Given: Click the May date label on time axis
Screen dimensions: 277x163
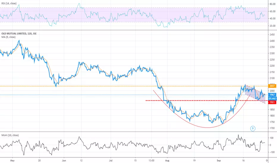Looking at the screenshot, I should [12, 161].
